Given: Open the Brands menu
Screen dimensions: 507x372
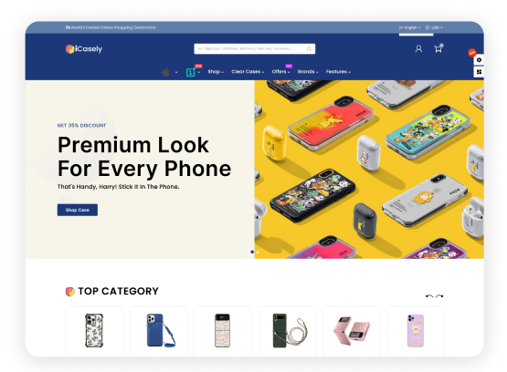Looking at the screenshot, I should (308, 72).
